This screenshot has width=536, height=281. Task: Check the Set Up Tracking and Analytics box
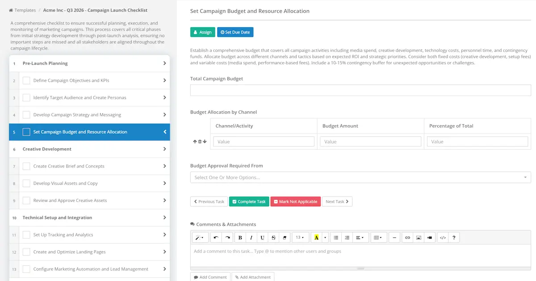[x=26, y=235]
